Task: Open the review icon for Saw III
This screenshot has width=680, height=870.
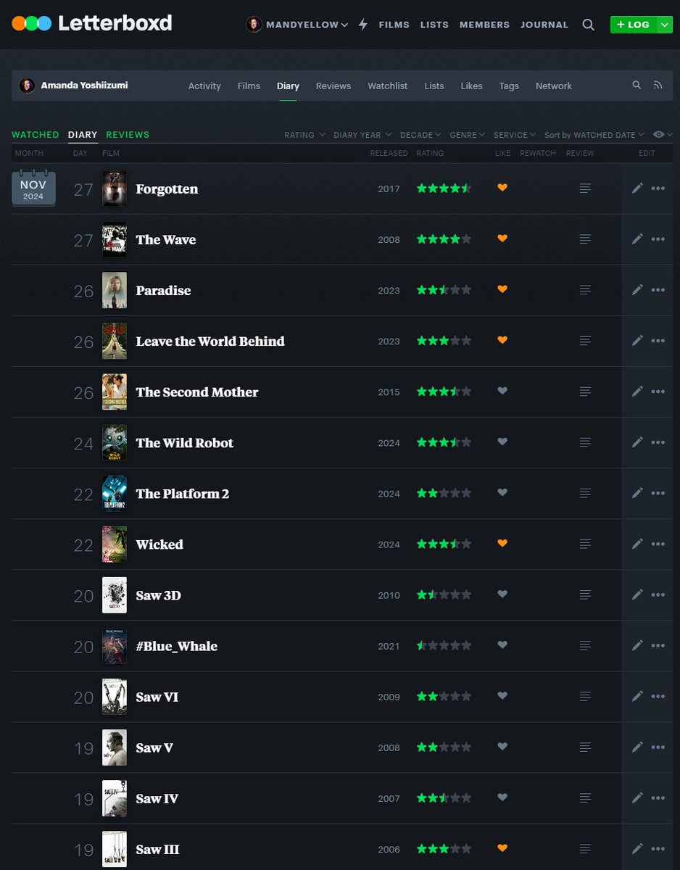Action: 585,848
